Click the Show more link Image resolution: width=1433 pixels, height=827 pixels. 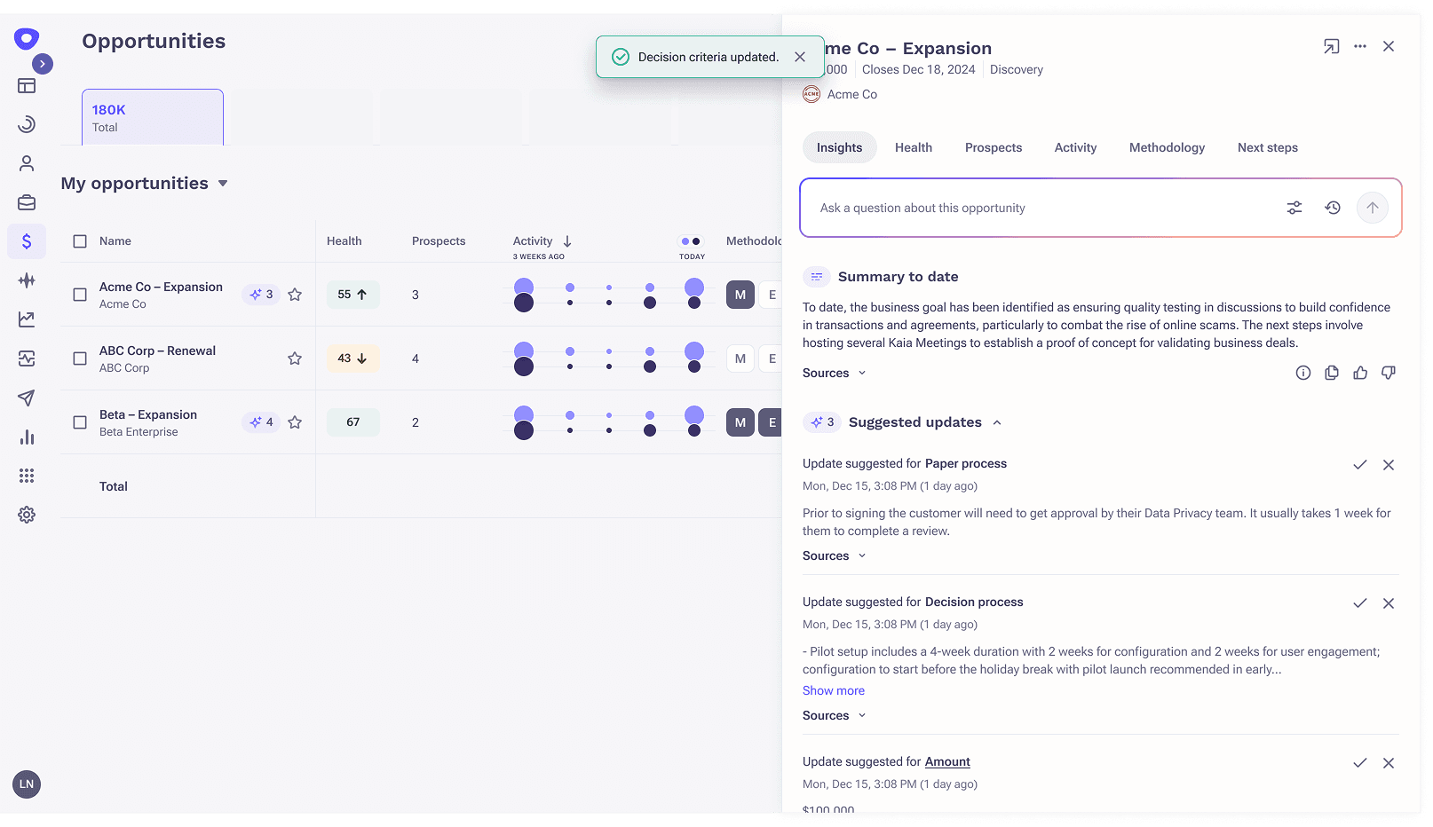(833, 690)
